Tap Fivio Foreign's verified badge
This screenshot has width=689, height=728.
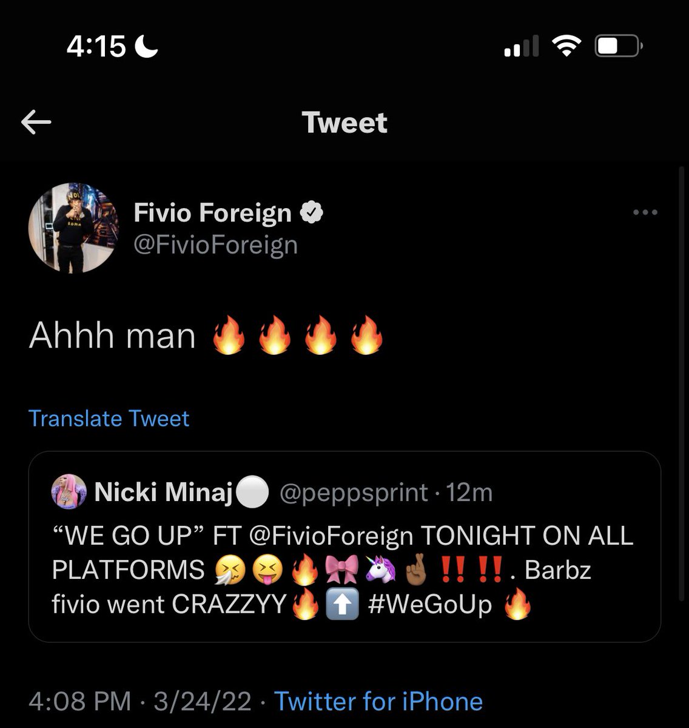click(x=312, y=213)
